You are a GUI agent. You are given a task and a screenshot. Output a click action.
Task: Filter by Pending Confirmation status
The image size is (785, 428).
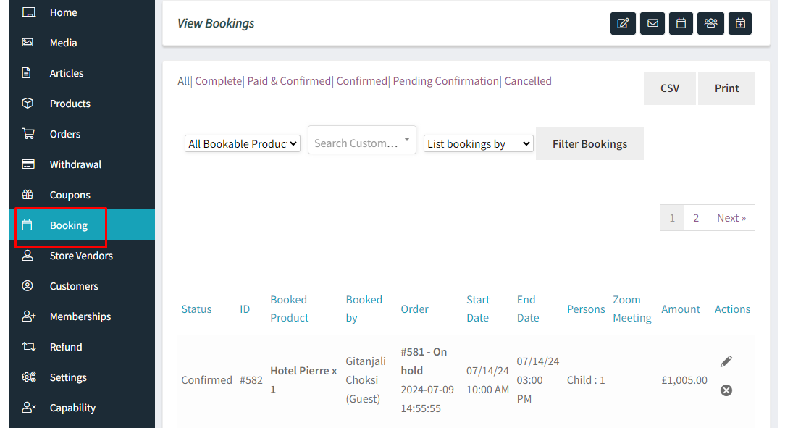click(x=445, y=81)
